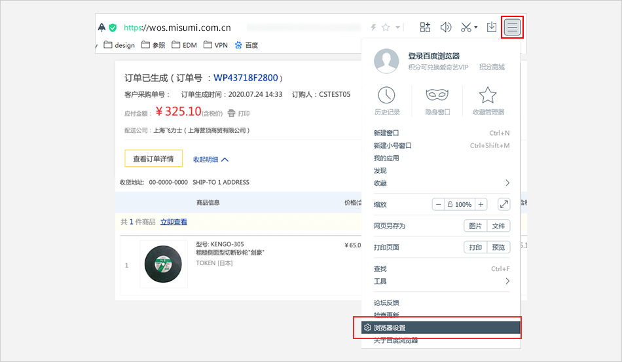This screenshot has width=622, height=362.
Task: Click the cutting wheel product thumbnail
Action: click(164, 264)
